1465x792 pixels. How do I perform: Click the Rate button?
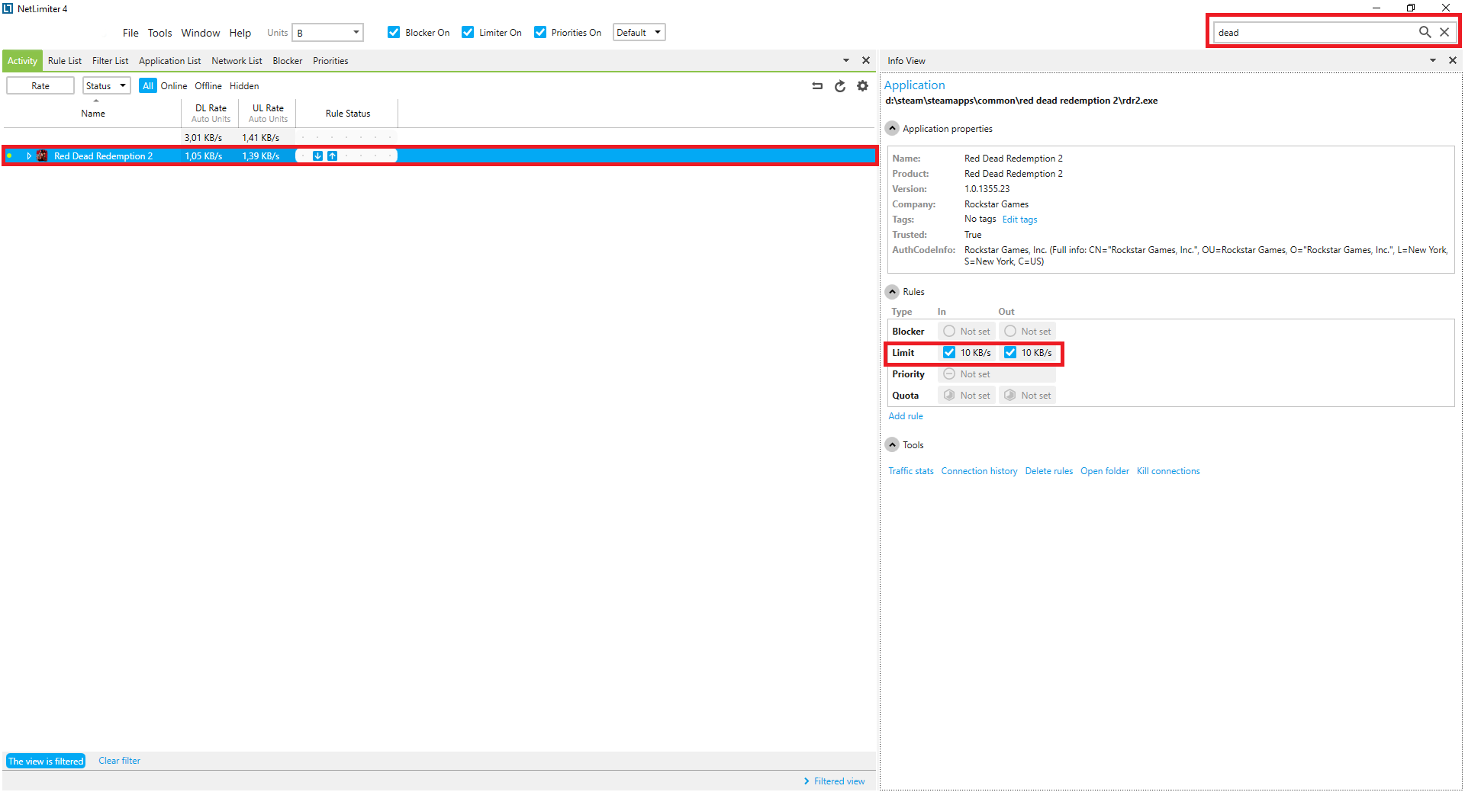click(40, 86)
